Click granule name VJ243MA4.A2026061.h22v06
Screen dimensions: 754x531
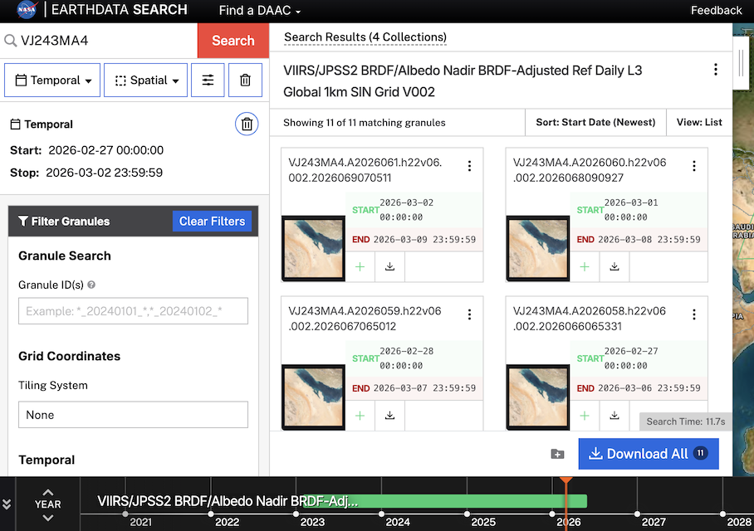365,170
